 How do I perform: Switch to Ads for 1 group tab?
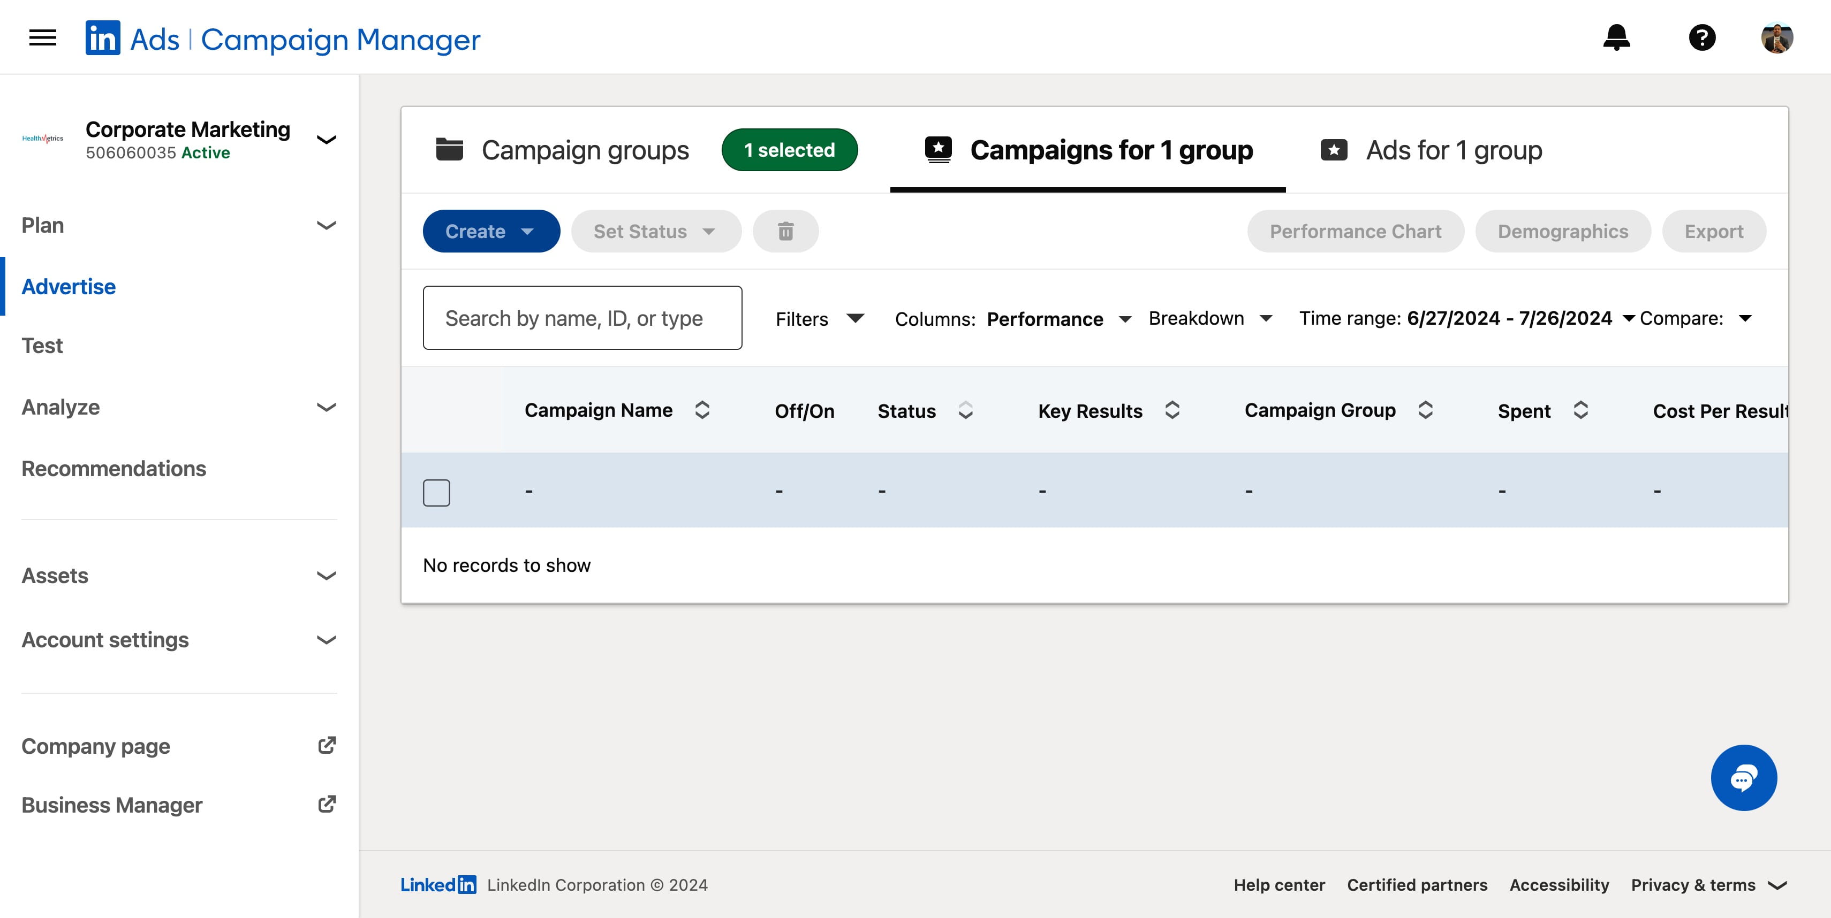click(x=1431, y=150)
